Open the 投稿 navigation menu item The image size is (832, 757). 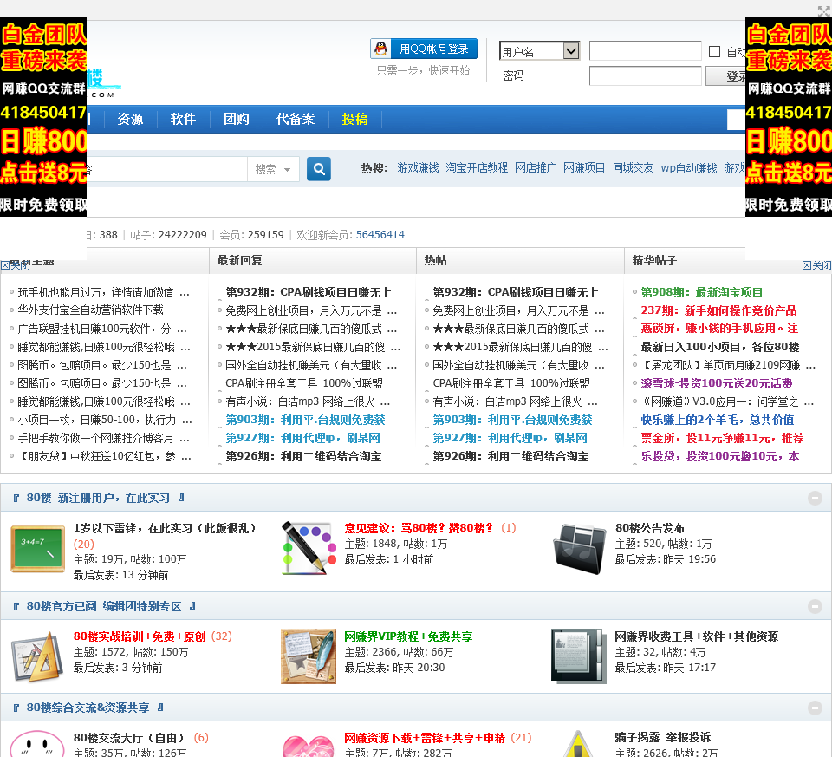355,119
